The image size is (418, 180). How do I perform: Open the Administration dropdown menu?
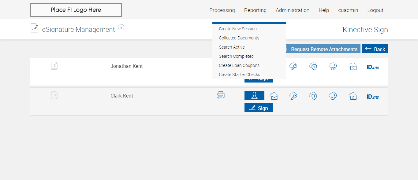pyautogui.click(x=293, y=10)
